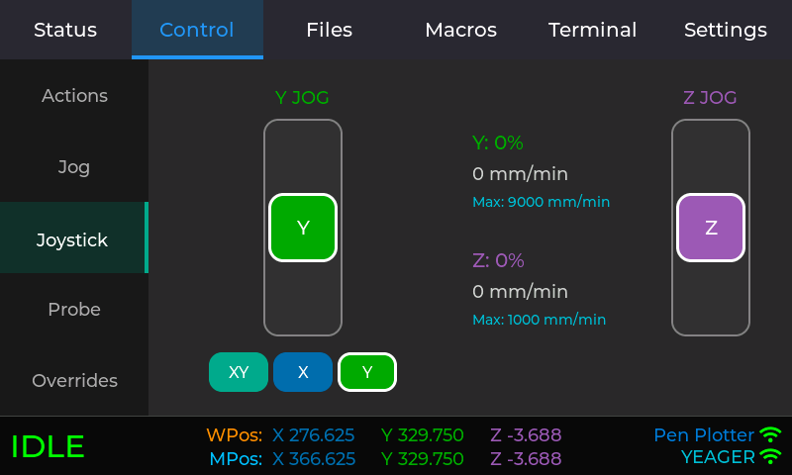
Task: Select the green Y joystick mode button
Action: 367,372
